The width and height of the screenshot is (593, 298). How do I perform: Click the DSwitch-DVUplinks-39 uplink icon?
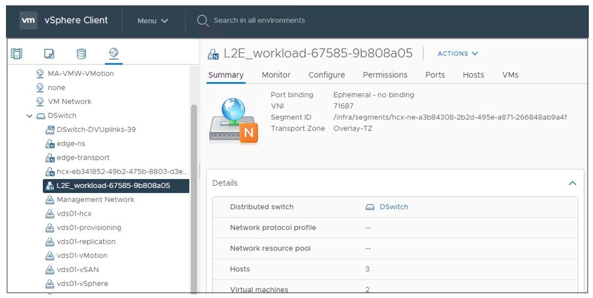click(50, 130)
